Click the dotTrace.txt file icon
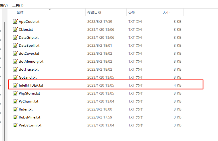Image resolution: width=218 pixels, height=141 pixels. (x=15, y=69)
